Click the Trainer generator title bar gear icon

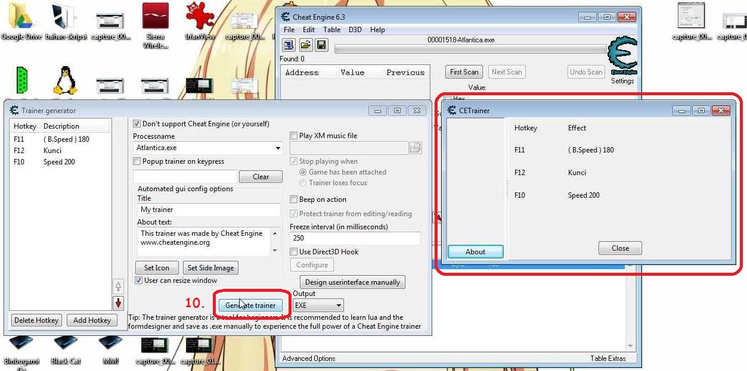pos(14,110)
